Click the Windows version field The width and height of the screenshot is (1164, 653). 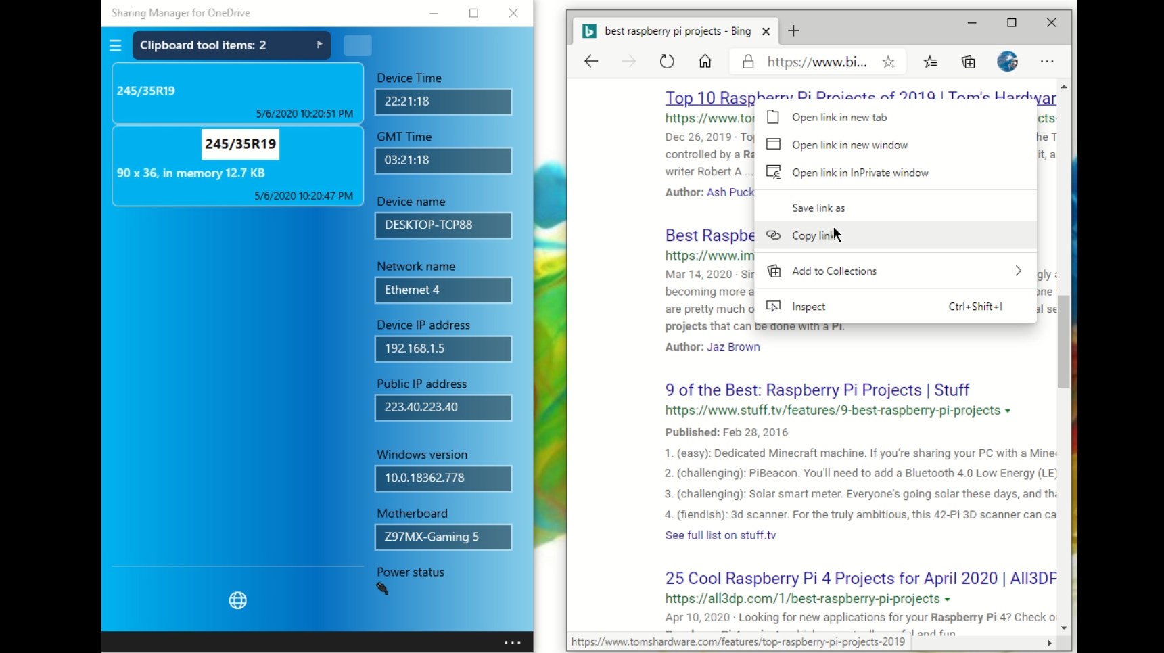[443, 478]
